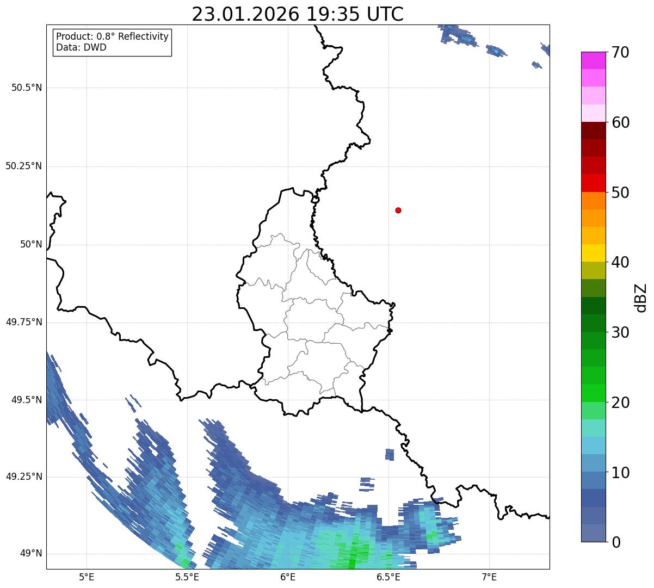Pick the dark blue swatch near 6 dBZ
Screen dimensions: 654x588
pyautogui.click(x=593, y=498)
